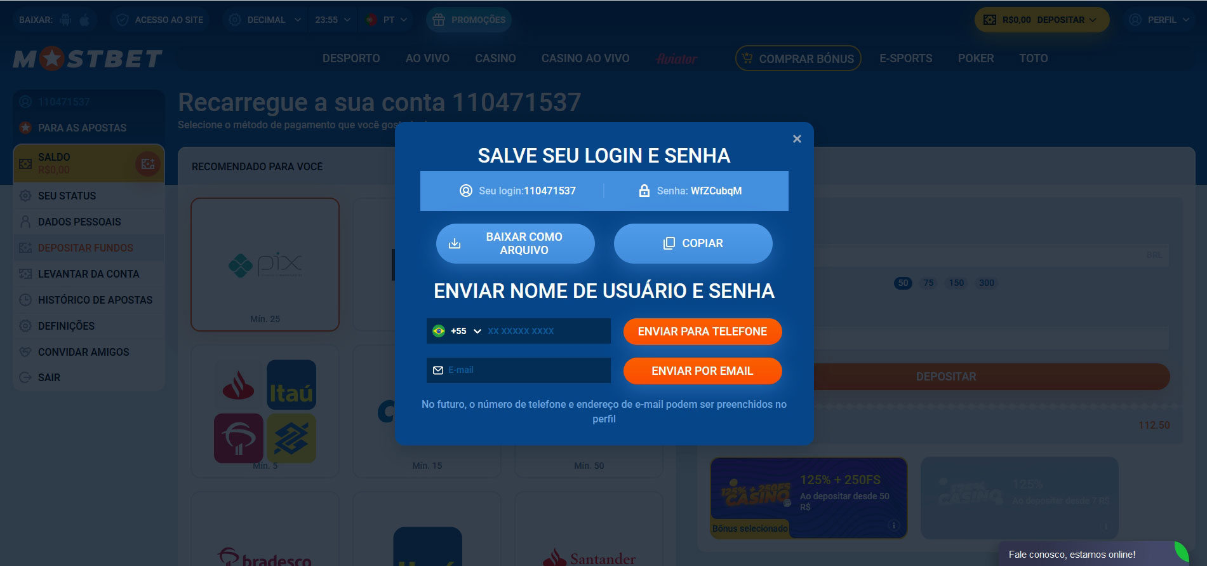Select the Santander Itaú Bradesco banks card

tap(265, 412)
